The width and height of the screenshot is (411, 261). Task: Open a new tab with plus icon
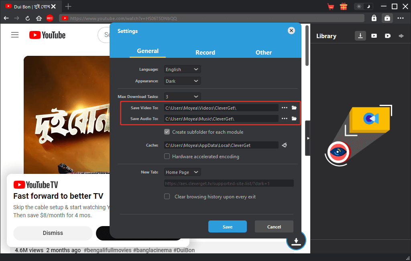coord(68,6)
